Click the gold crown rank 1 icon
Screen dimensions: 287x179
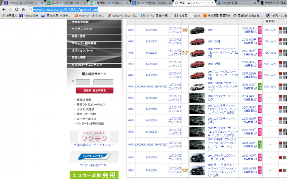coord(185,53)
